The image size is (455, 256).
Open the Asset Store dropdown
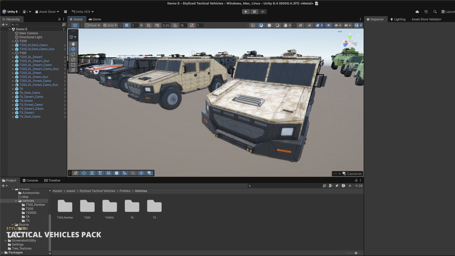pyautogui.click(x=47, y=12)
